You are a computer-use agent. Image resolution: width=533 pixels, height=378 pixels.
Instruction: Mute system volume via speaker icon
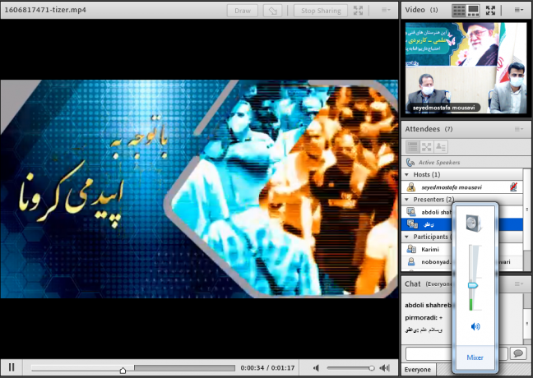click(x=475, y=326)
